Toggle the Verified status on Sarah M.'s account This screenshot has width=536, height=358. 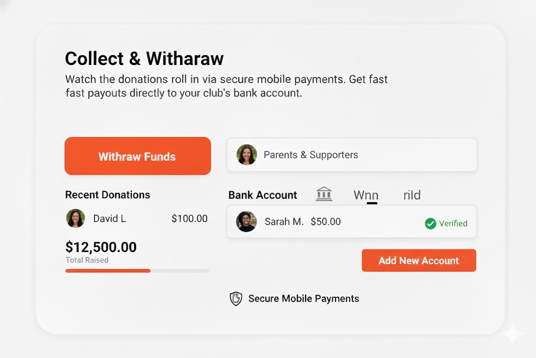[447, 223]
